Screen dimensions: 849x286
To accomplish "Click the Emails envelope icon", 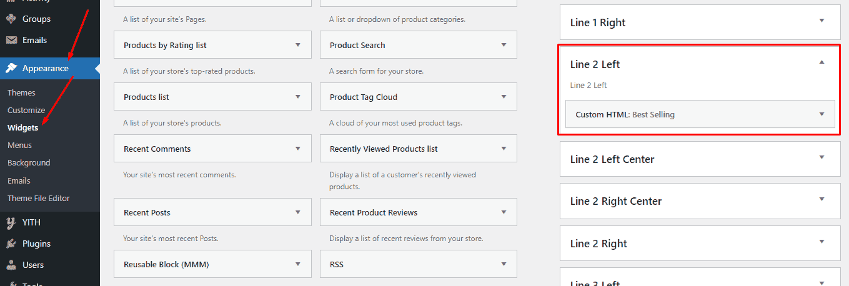I will [11, 40].
